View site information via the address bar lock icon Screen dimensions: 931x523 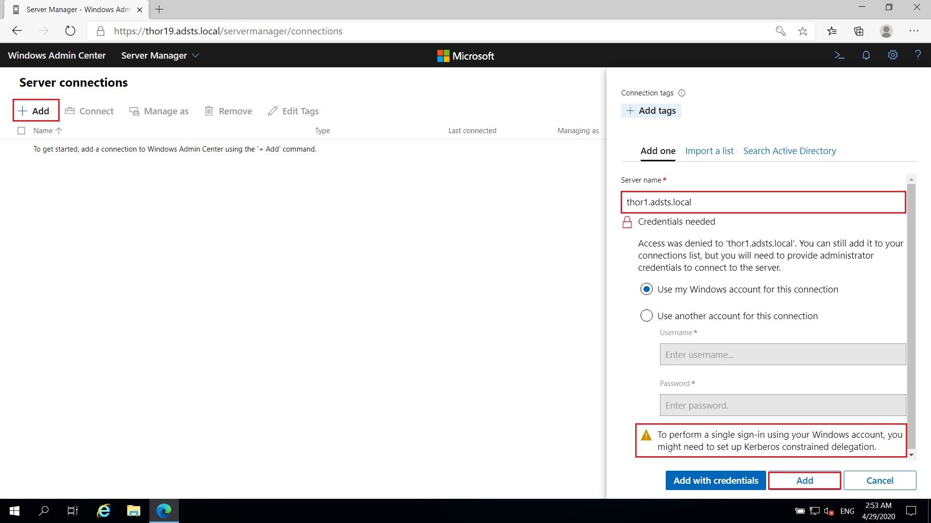100,31
